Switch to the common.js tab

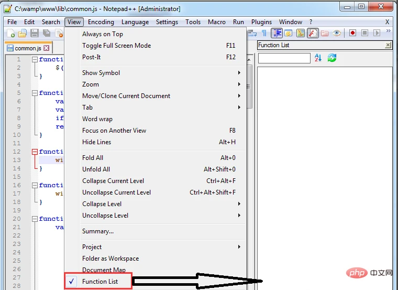tap(27, 48)
